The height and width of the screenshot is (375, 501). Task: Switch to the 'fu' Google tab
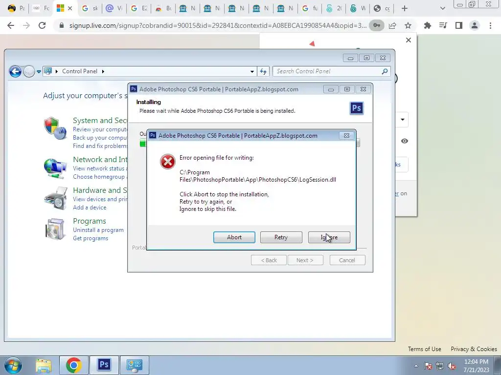point(310,9)
